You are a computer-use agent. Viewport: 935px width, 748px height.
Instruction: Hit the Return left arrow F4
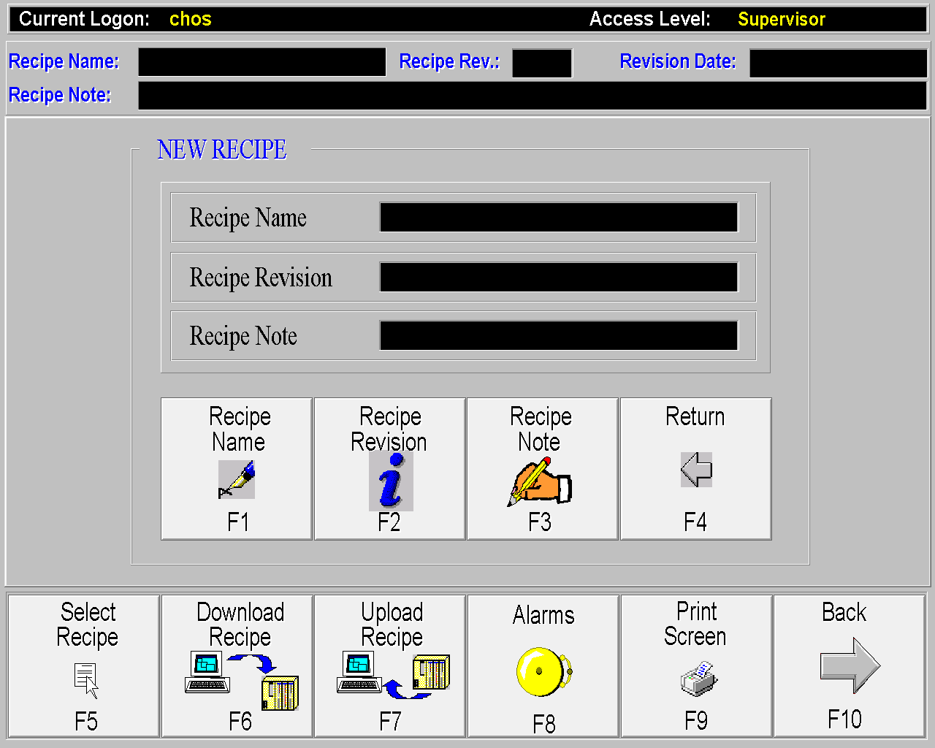[696, 470]
